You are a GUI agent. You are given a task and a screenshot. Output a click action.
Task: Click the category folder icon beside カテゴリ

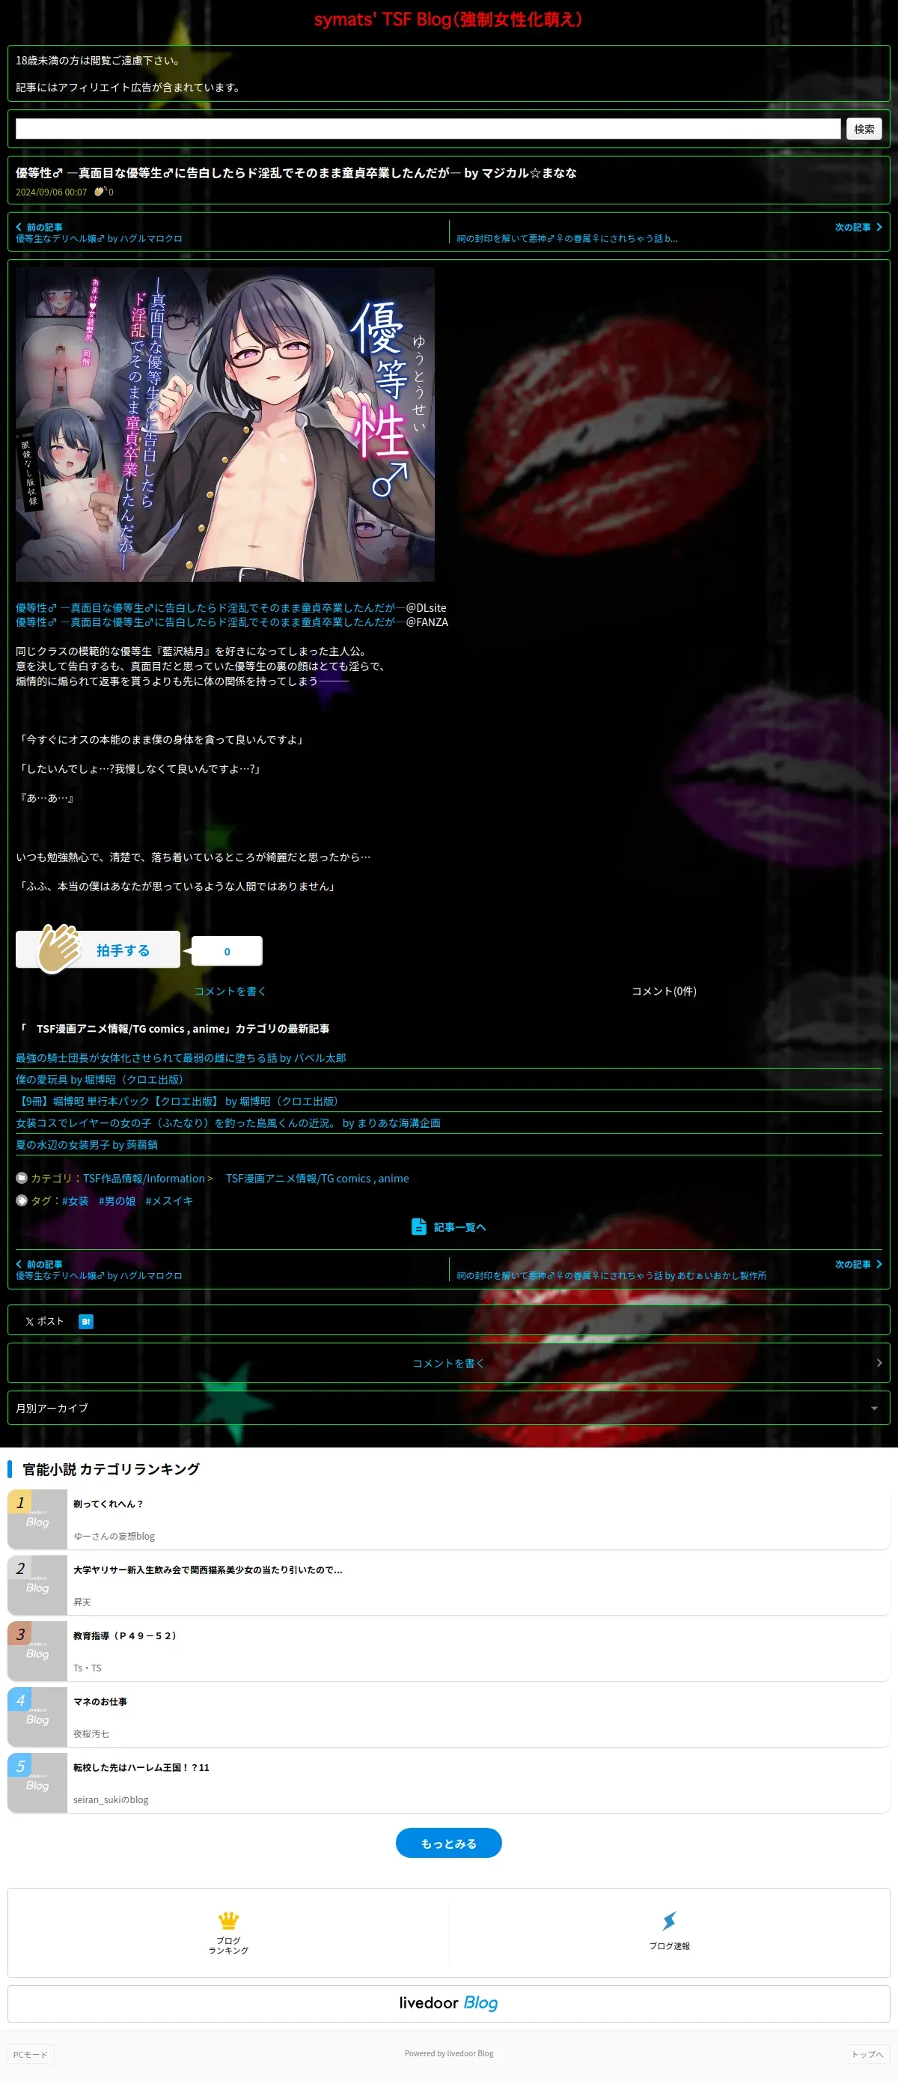[x=22, y=1178]
